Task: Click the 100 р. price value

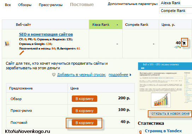Action: (x=124, y=110)
